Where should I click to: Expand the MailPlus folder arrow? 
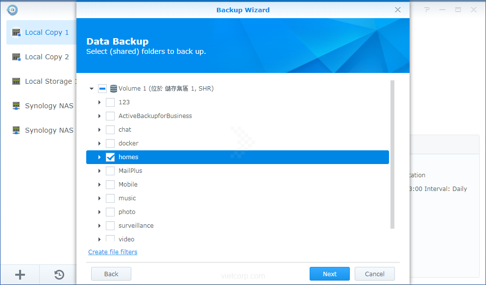(99, 171)
